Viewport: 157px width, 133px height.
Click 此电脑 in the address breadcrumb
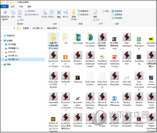(26, 28)
